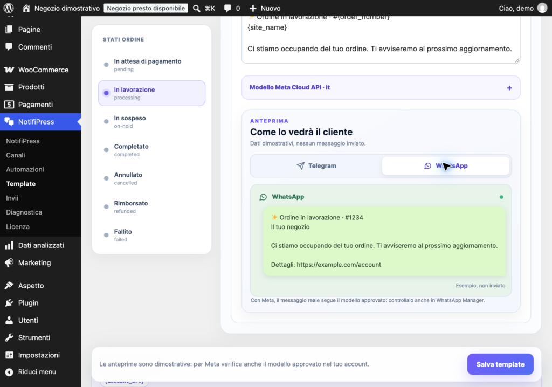Screen dimensions: 552x387
Task: Select the In lavorazione order status
Action: click(151, 93)
